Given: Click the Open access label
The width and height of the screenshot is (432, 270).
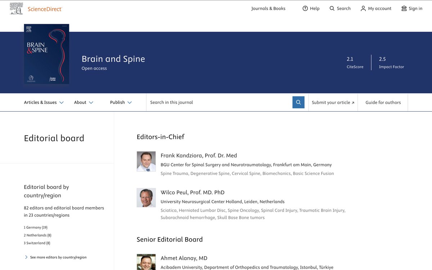Looking at the screenshot, I should click(94, 68).
